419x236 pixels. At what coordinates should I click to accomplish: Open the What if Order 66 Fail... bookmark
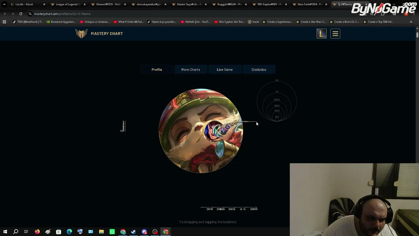point(129,22)
